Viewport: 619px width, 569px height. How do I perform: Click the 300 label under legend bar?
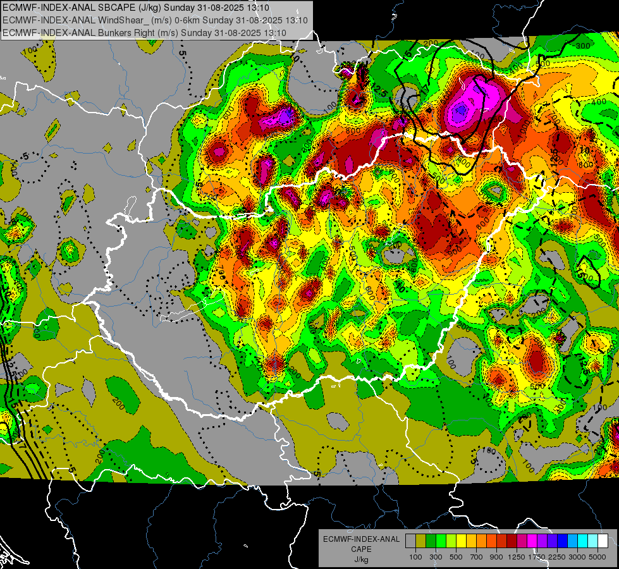click(x=436, y=557)
